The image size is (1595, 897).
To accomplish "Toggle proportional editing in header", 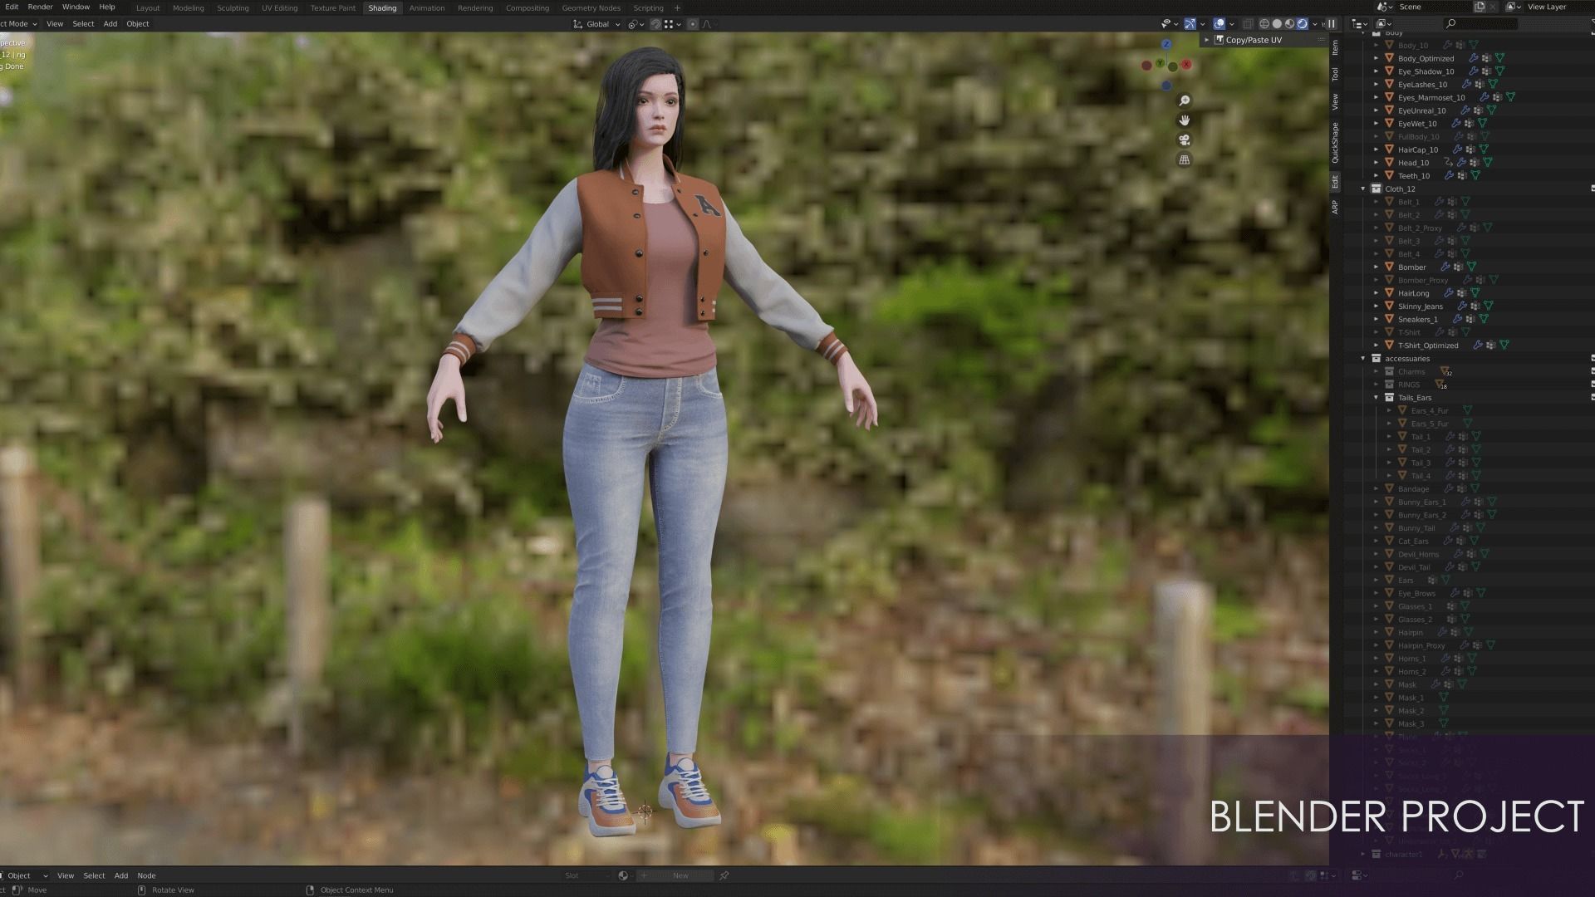I will pos(693,24).
